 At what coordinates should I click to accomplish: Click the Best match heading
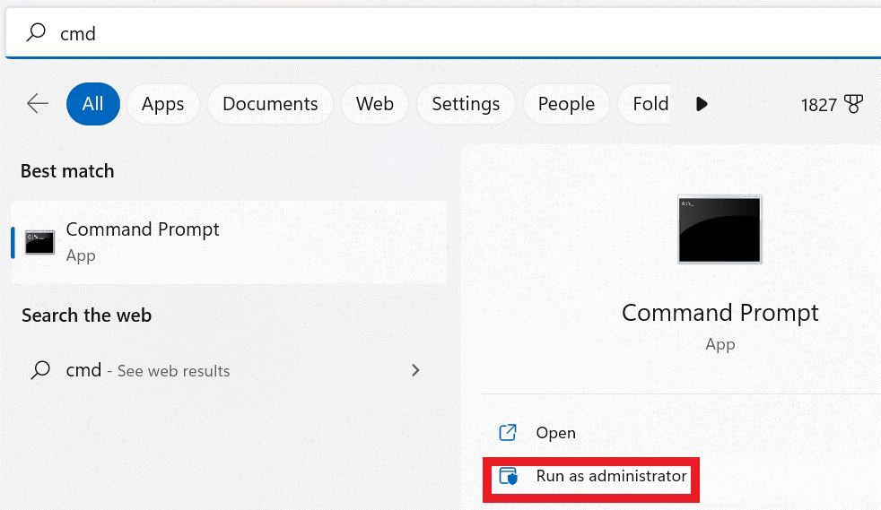[x=67, y=170]
